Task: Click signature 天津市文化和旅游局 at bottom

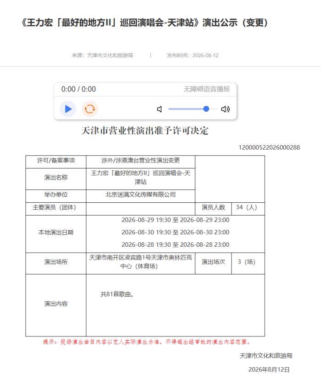Action: [266, 356]
